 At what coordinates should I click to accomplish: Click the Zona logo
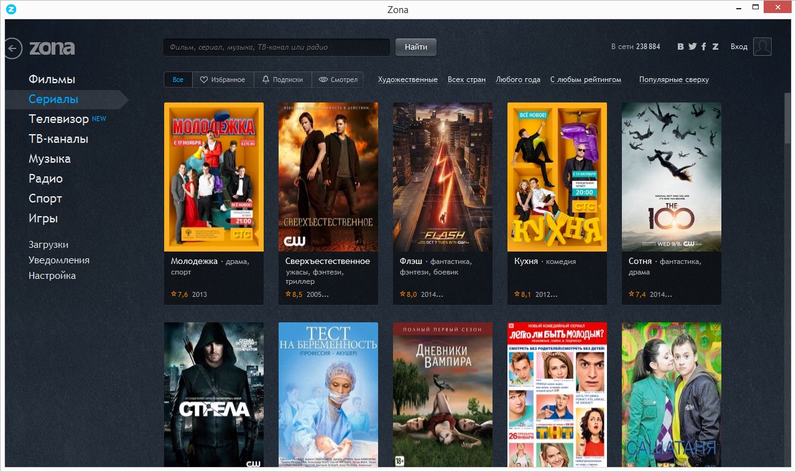(x=52, y=48)
